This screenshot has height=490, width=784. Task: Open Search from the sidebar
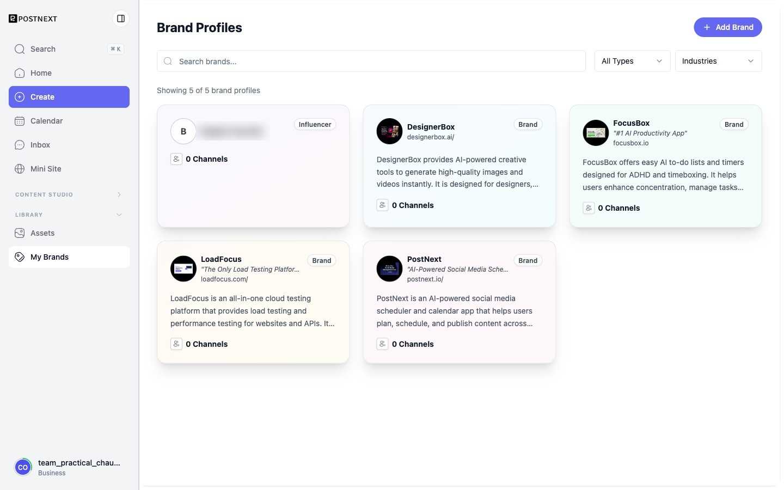[x=69, y=49]
